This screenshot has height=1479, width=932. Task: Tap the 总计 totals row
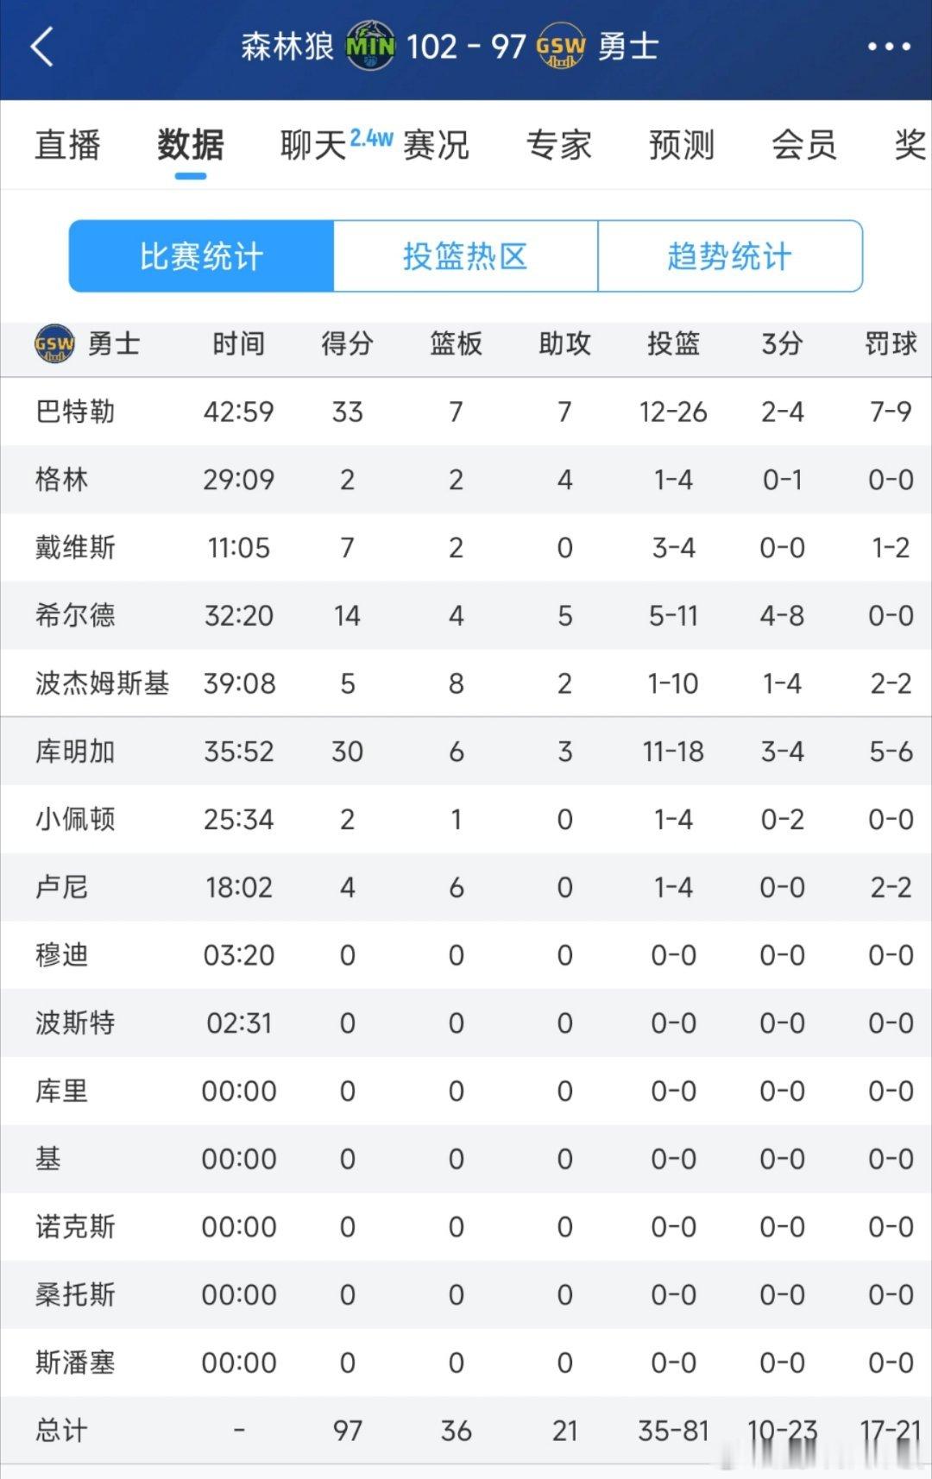click(x=466, y=1431)
